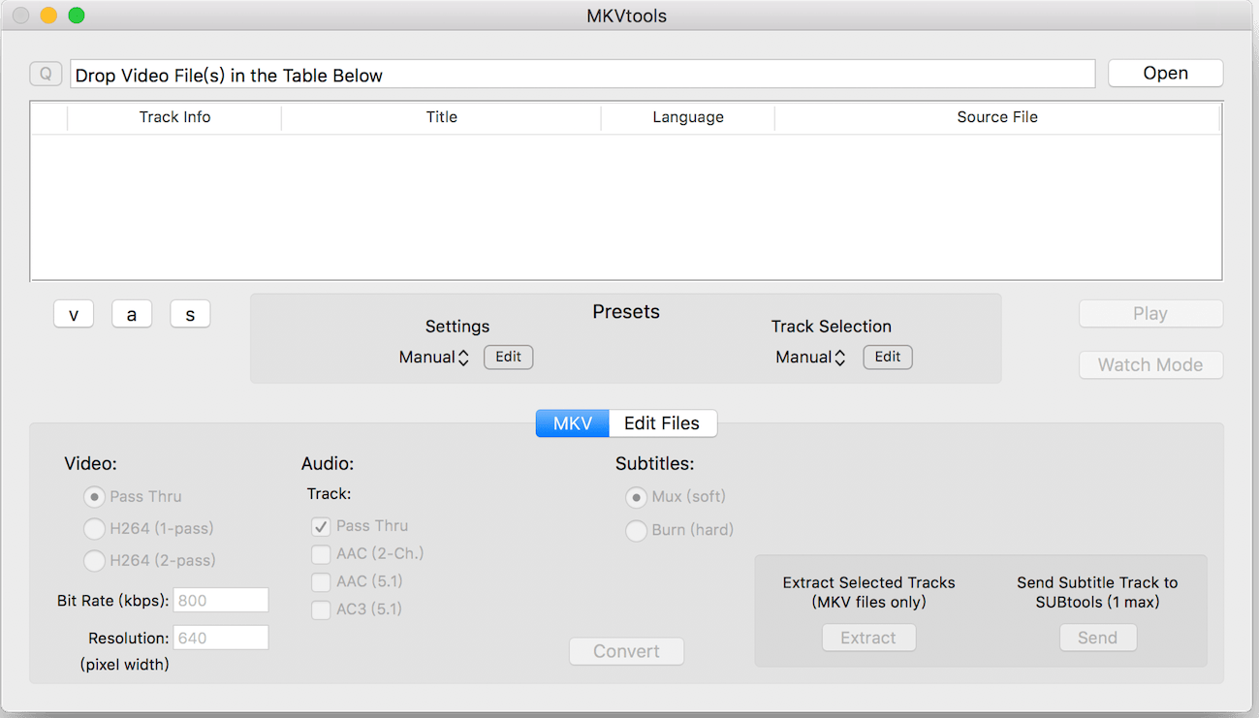Click the Send button
The height and width of the screenshot is (718, 1259).
point(1097,638)
